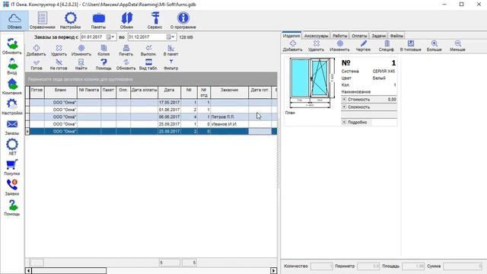Expand the Сложность section

click(344, 107)
